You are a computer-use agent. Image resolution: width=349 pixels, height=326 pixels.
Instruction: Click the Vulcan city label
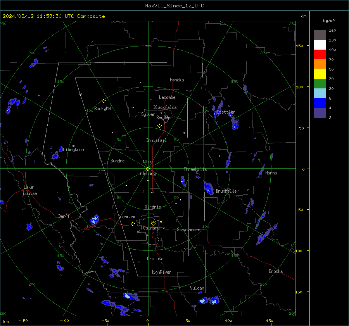(197, 288)
